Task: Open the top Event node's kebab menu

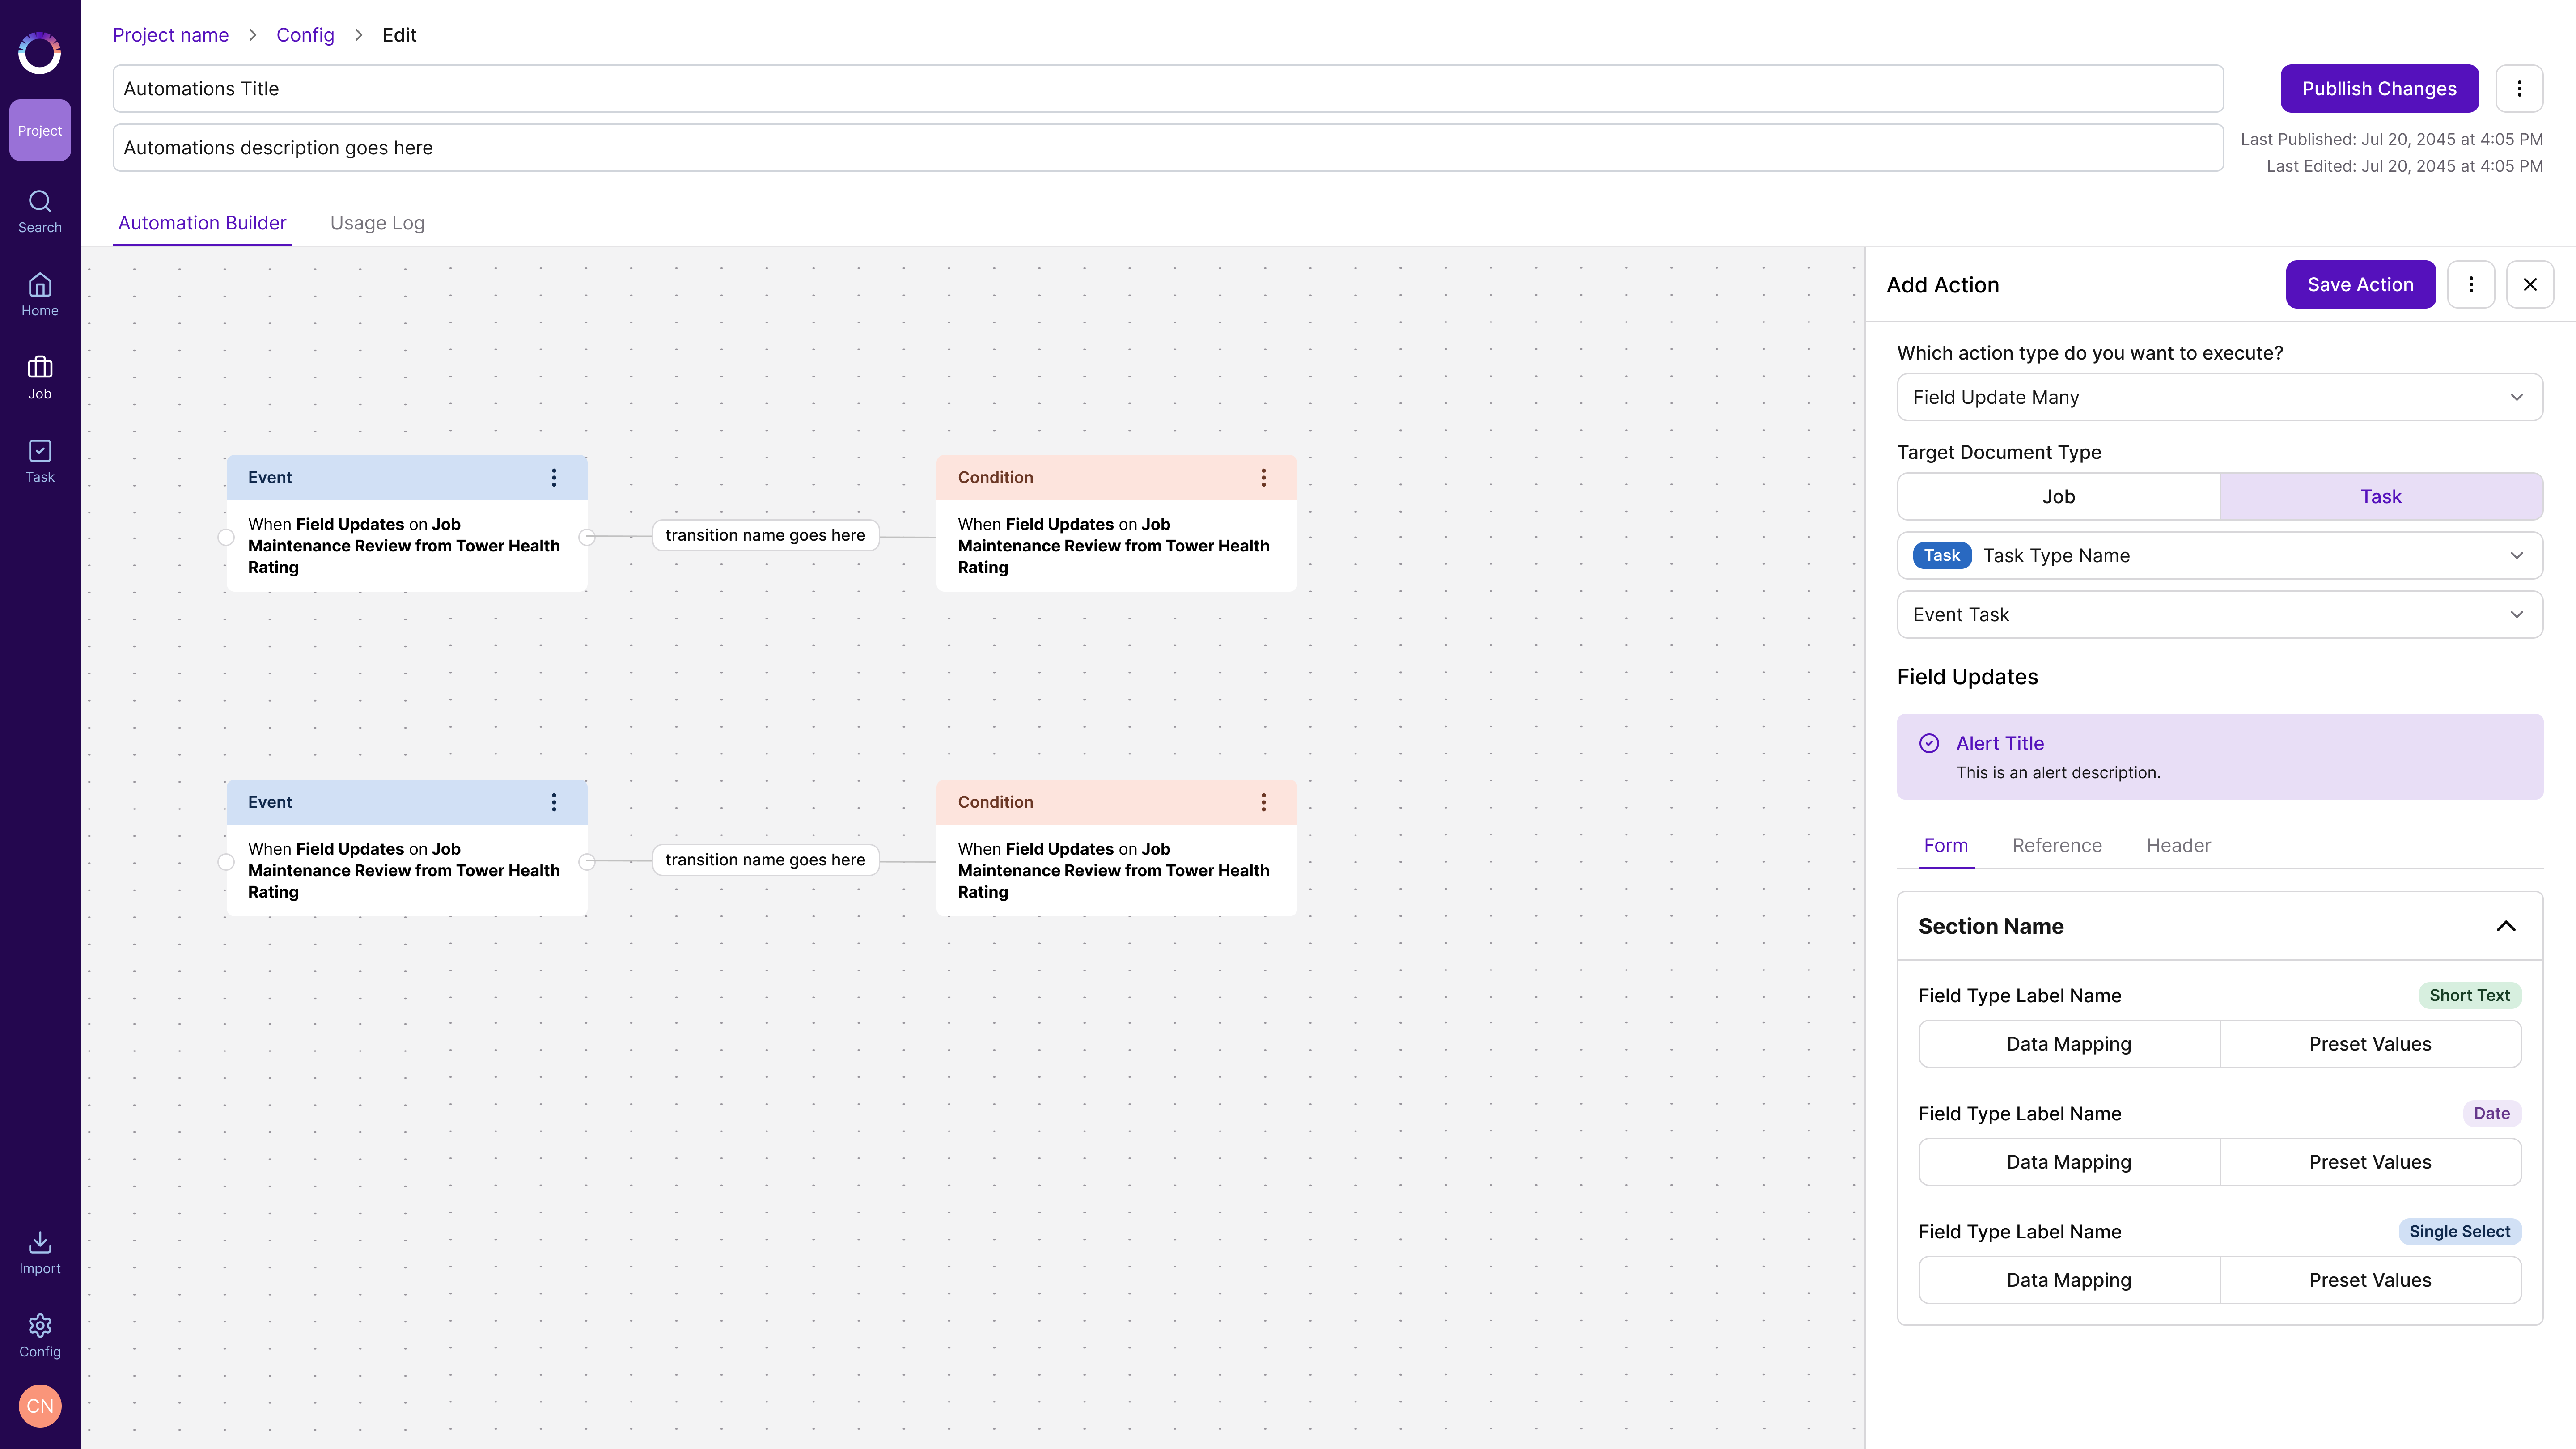Action: (x=554, y=478)
